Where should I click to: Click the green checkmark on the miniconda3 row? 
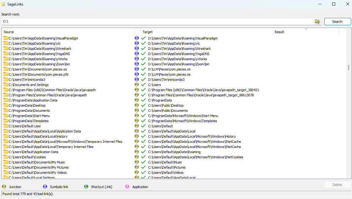[143, 79]
